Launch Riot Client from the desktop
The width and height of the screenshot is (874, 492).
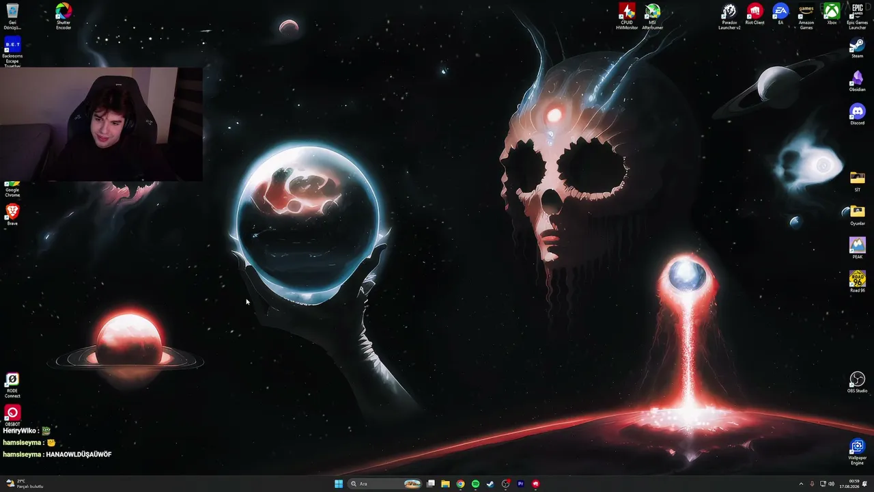coord(755,14)
